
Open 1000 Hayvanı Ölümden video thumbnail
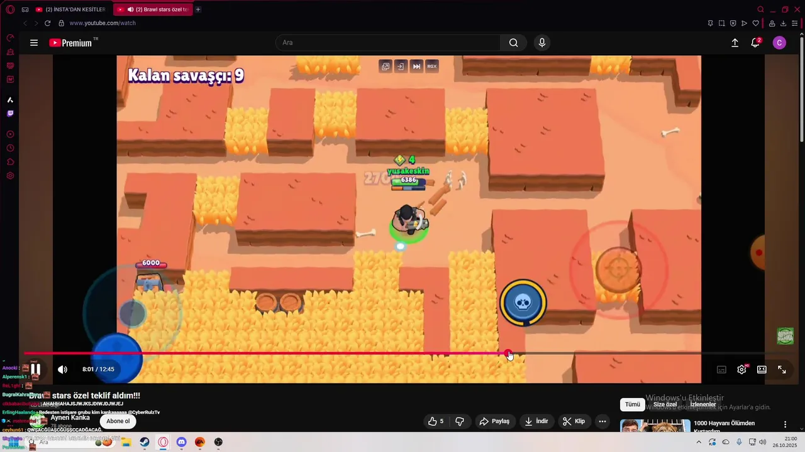(x=654, y=426)
